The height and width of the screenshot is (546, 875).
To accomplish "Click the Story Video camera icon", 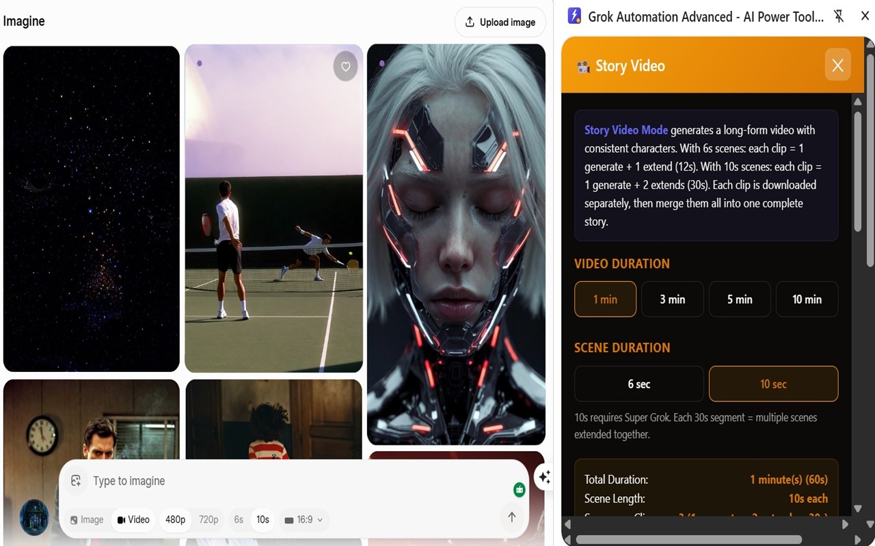I will click(583, 66).
